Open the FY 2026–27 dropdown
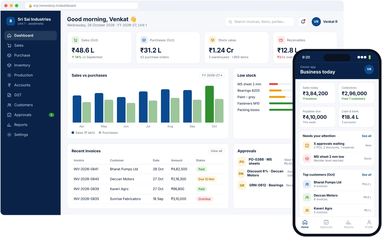Viewport: 382px width, 237px height. click(212, 75)
